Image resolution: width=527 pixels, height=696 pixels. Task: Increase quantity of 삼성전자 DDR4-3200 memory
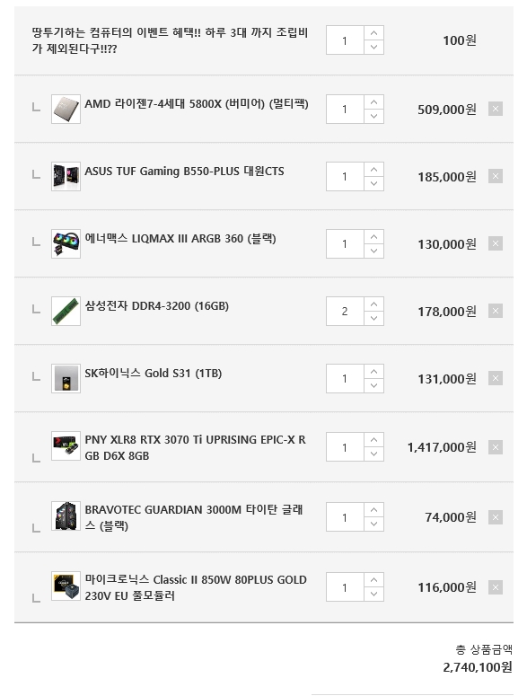[x=374, y=304]
